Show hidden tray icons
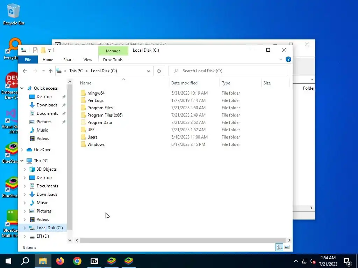The width and height of the screenshot is (358, 268). tap(296, 261)
